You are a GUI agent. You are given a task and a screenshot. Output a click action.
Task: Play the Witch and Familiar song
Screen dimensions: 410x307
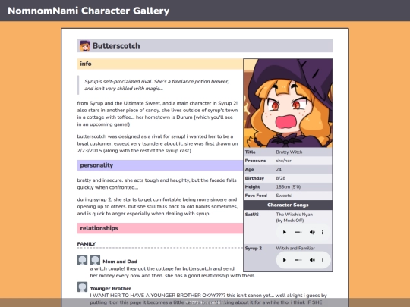tap(285, 260)
